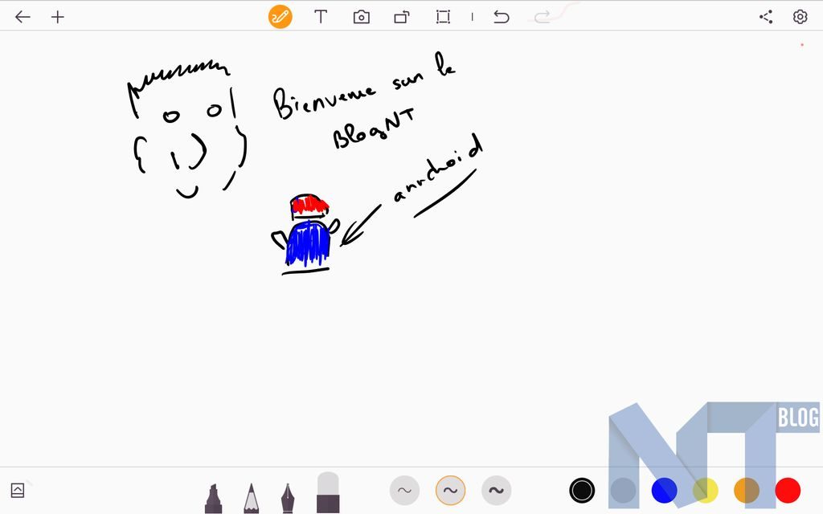The width and height of the screenshot is (823, 514).
Task: Add a new page with plus icon
Action: [x=58, y=17]
